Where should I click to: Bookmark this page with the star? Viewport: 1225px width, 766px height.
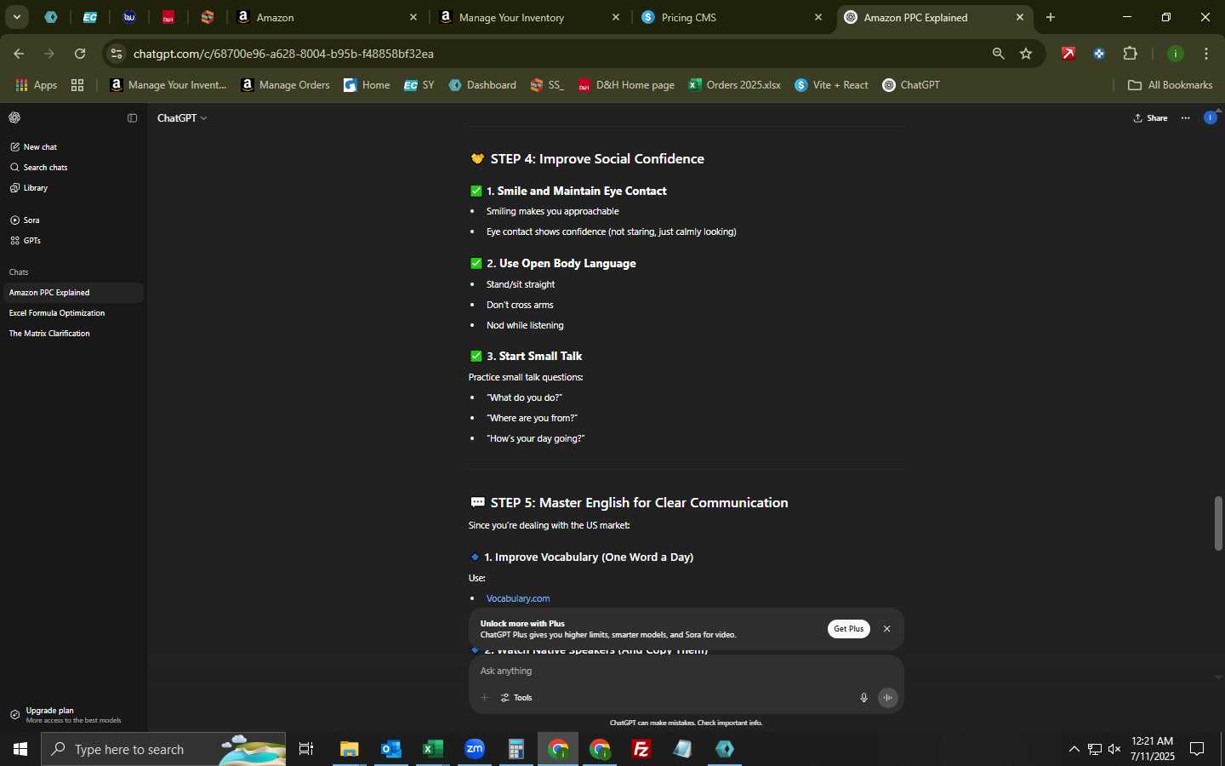pyautogui.click(x=1026, y=54)
